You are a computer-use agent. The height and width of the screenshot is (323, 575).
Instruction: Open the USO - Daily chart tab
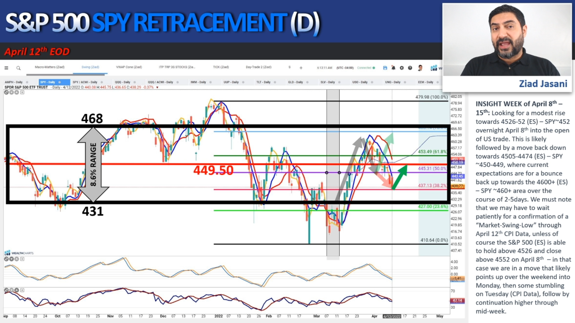pos(360,82)
